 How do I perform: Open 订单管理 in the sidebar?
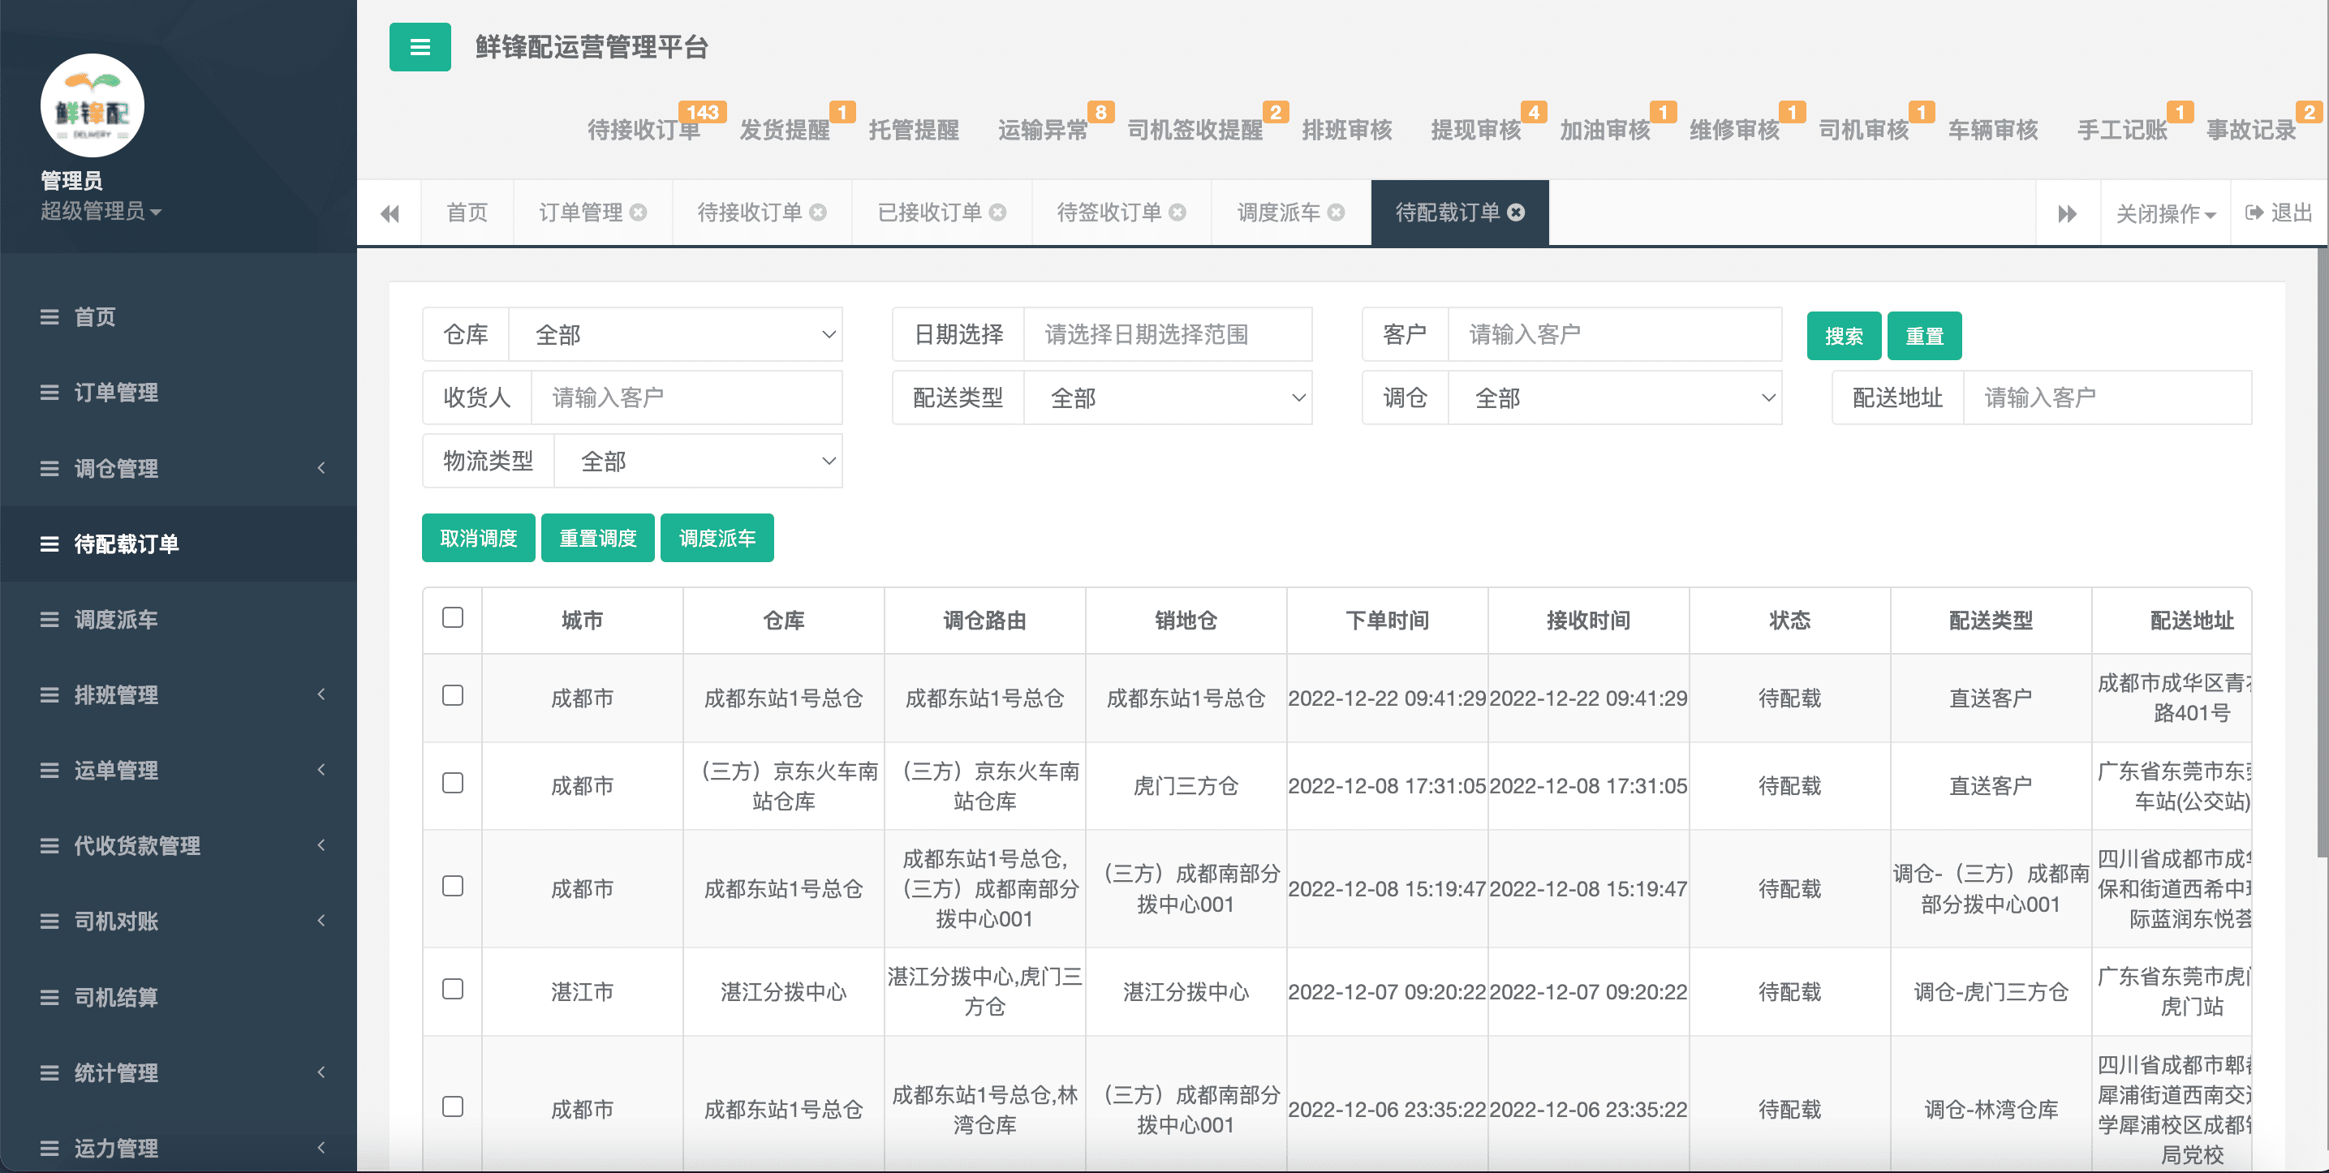click(x=178, y=392)
